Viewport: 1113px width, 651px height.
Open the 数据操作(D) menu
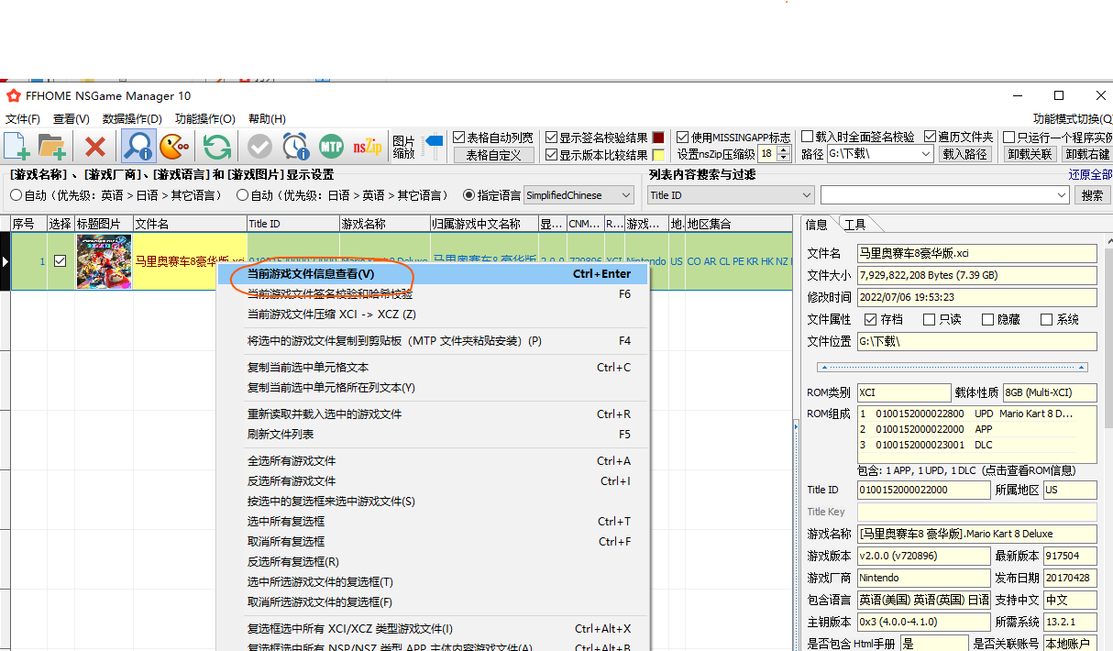pyautogui.click(x=132, y=119)
